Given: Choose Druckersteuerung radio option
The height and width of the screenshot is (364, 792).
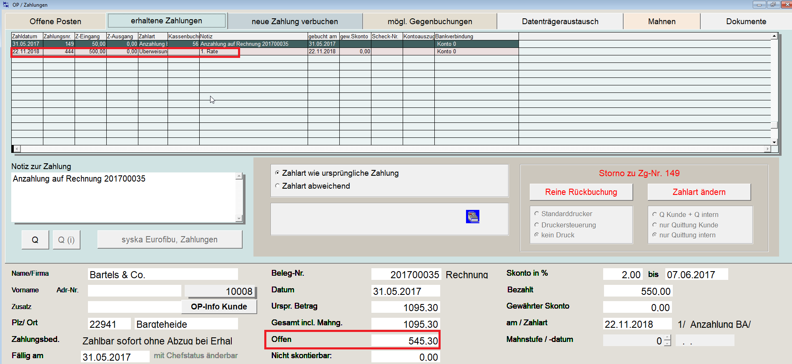Looking at the screenshot, I should click(x=565, y=225).
